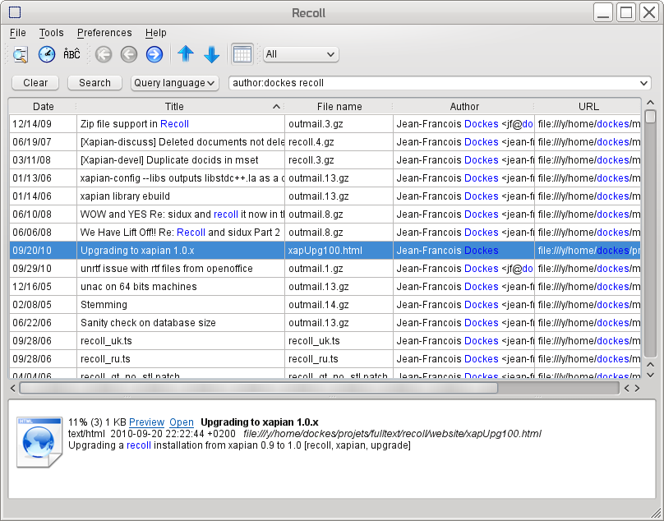Open the document history clock icon
664x521 pixels.
click(x=47, y=55)
